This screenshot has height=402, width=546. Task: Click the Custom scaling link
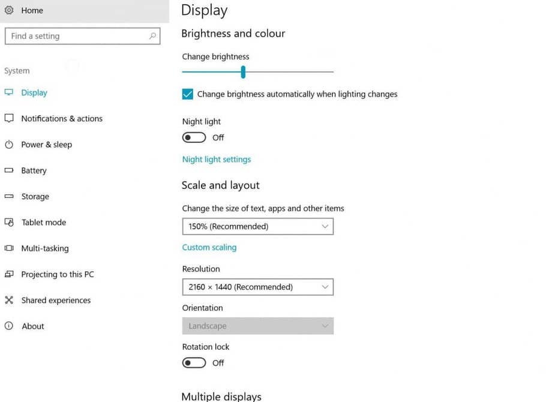209,247
